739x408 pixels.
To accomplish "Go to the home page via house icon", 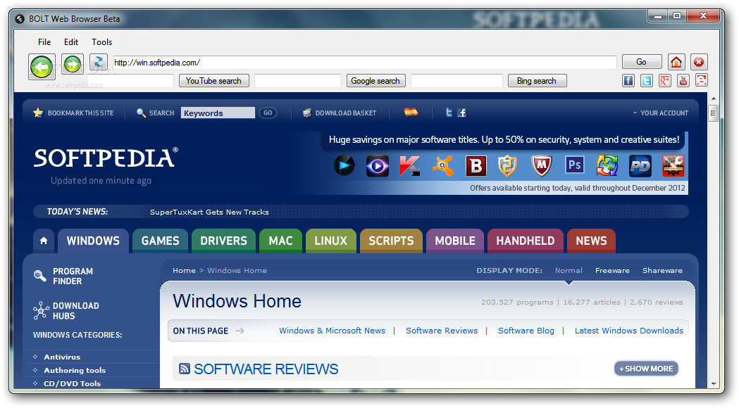I will pyautogui.click(x=676, y=62).
